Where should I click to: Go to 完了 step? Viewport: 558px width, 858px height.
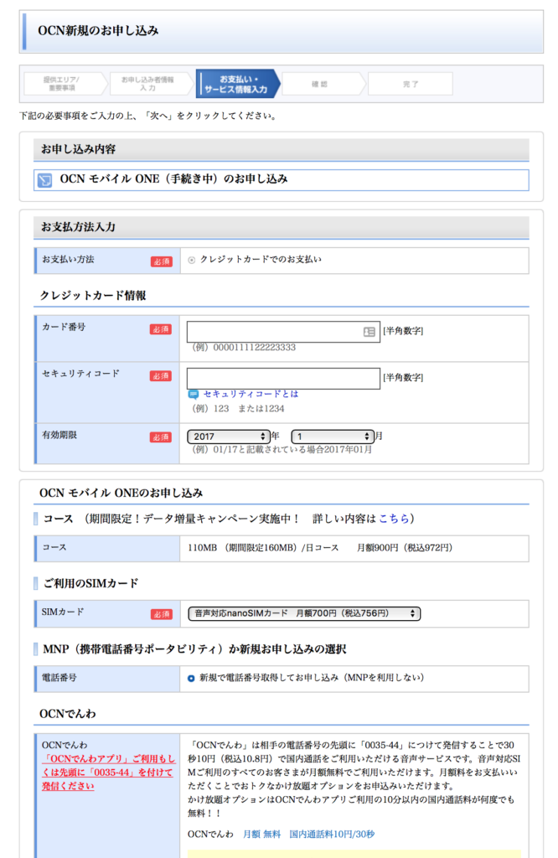(x=411, y=84)
